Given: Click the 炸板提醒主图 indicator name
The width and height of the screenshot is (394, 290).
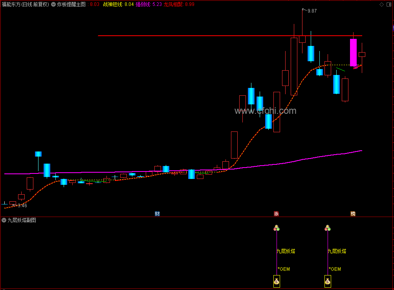Looking at the screenshot, I should point(71,4).
